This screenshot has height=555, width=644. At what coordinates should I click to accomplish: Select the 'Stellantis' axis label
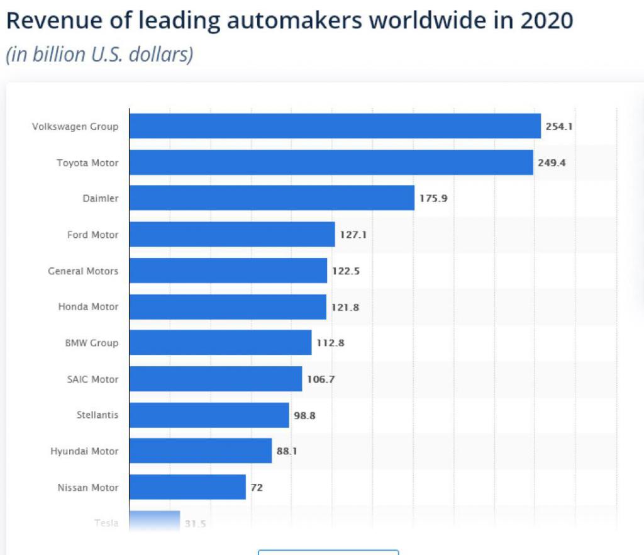pos(97,415)
